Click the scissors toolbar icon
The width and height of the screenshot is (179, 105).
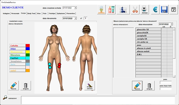[135, 9]
